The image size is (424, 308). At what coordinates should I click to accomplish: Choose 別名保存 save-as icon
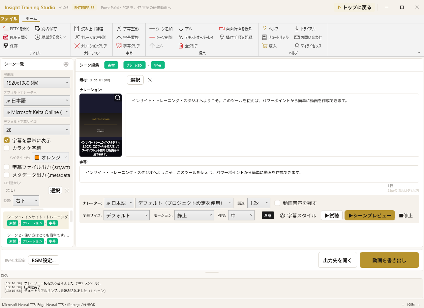(x=37, y=29)
